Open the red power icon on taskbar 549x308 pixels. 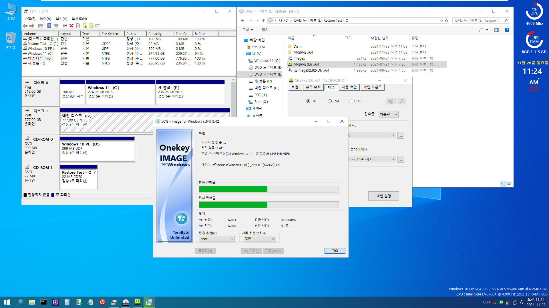[x=102, y=302]
